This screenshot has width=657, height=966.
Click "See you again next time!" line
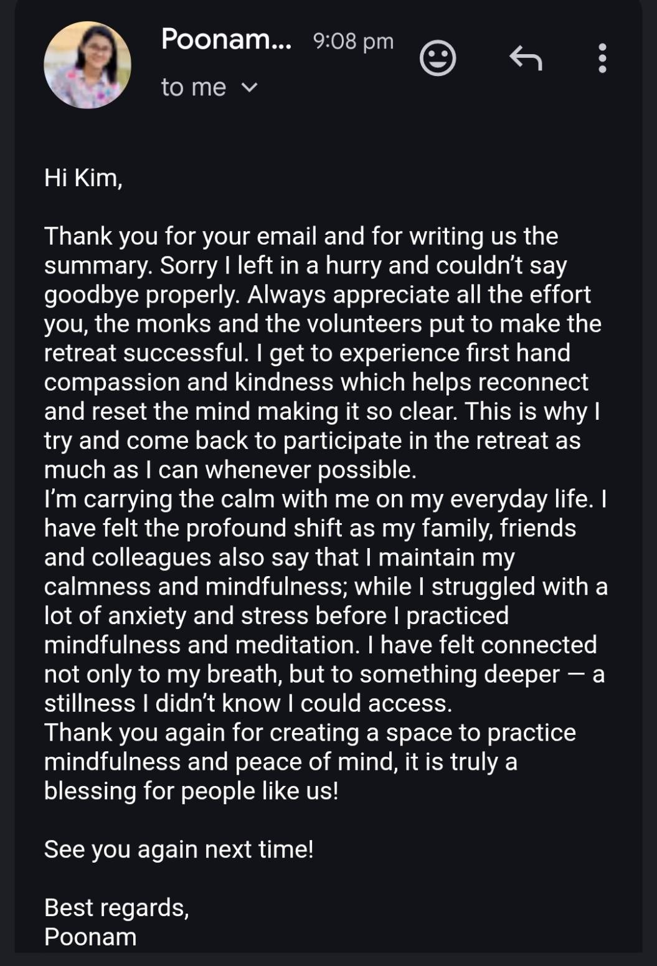coord(179,850)
